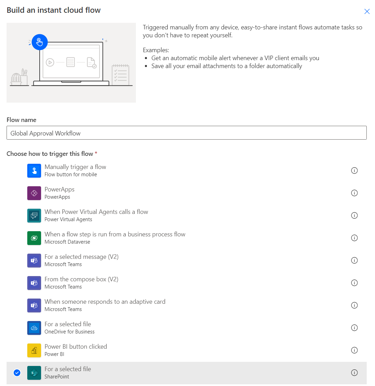The image size is (375, 386).
Task: Click the yellow Power BI icon
Action: coord(34,350)
